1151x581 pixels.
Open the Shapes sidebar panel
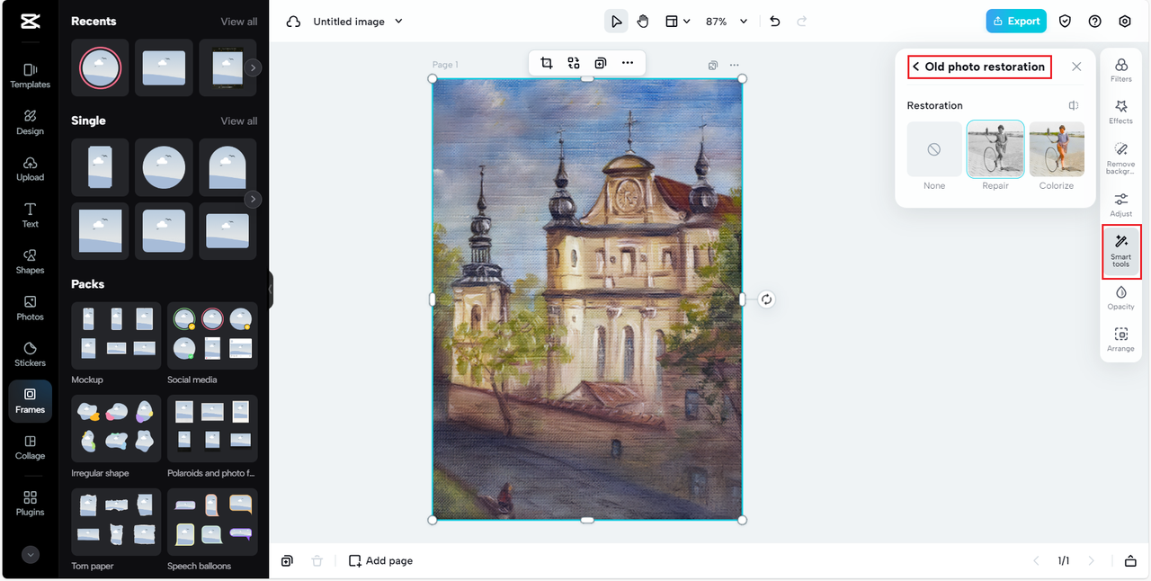click(x=30, y=262)
